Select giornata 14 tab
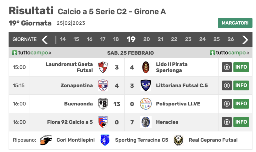Viewport: 256px width, 152px height. [x=63, y=39]
